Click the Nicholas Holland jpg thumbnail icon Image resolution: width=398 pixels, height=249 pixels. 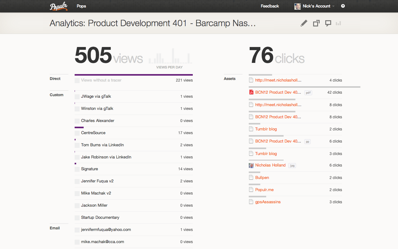point(251,165)
